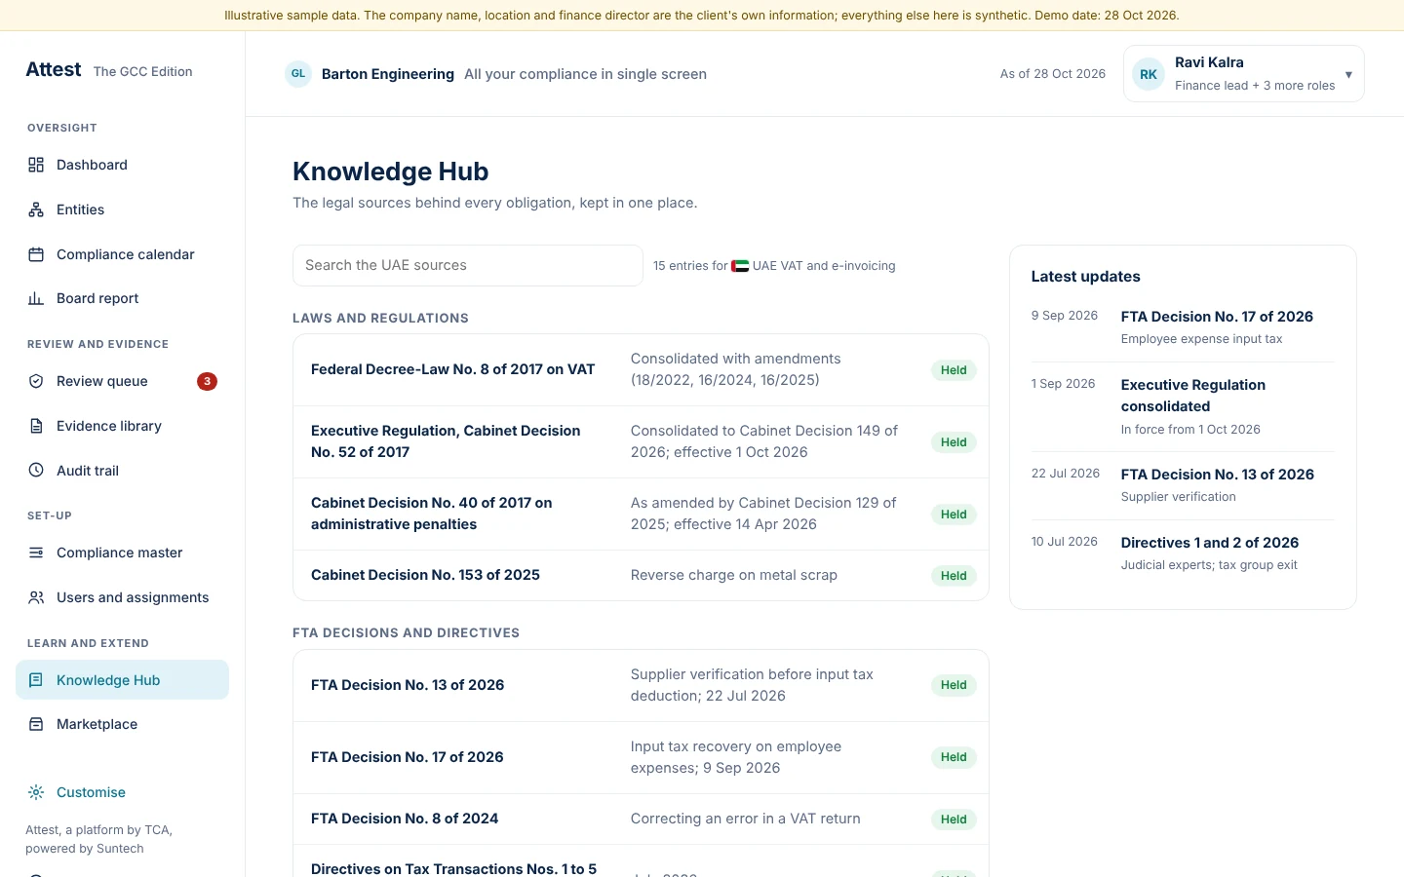
Task: Open Dashboard in the sidebar
Action: [x=122, y=165]
